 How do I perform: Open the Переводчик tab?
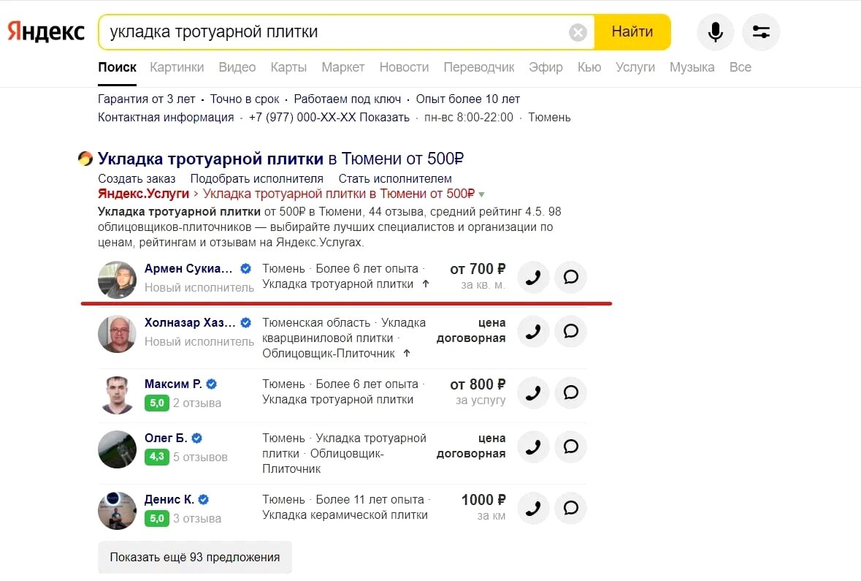point(479,67)
